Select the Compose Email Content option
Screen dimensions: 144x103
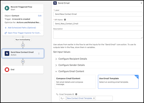75,82
